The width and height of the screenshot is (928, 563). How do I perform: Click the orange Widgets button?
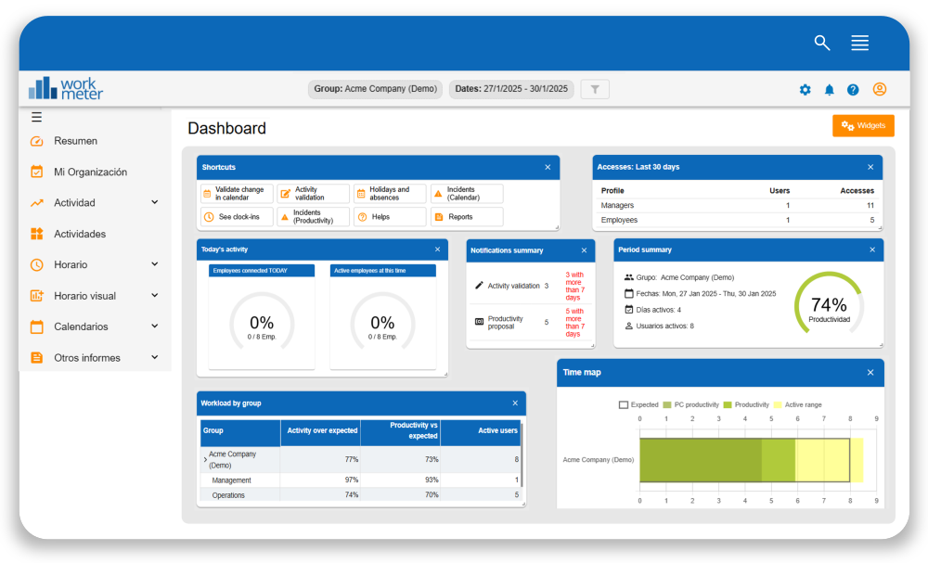(863, 125)
